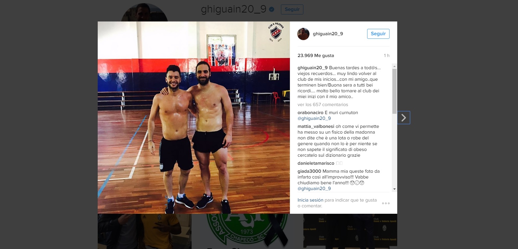Click ghiguain20_9 profile avatar in post header
This screenshot has height=249, width=518.
(x=303, y=34)
